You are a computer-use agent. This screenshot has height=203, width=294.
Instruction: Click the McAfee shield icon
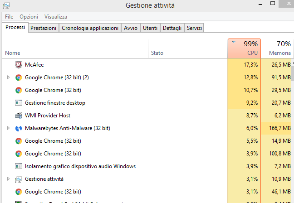click(x=19, y=65)
